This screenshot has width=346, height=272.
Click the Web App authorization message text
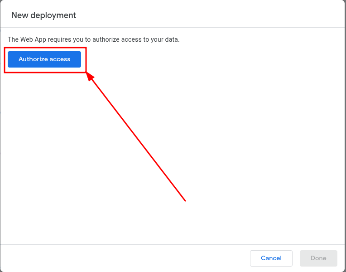click(94, 39)
